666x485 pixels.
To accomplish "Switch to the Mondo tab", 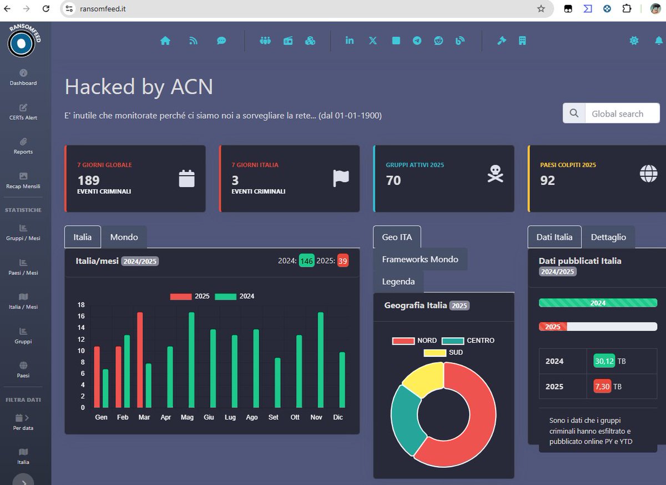I will [124, 237].
